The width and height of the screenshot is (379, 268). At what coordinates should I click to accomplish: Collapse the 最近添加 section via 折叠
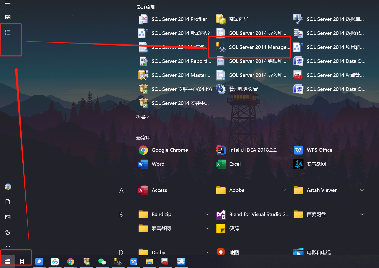tap(143, 117)
